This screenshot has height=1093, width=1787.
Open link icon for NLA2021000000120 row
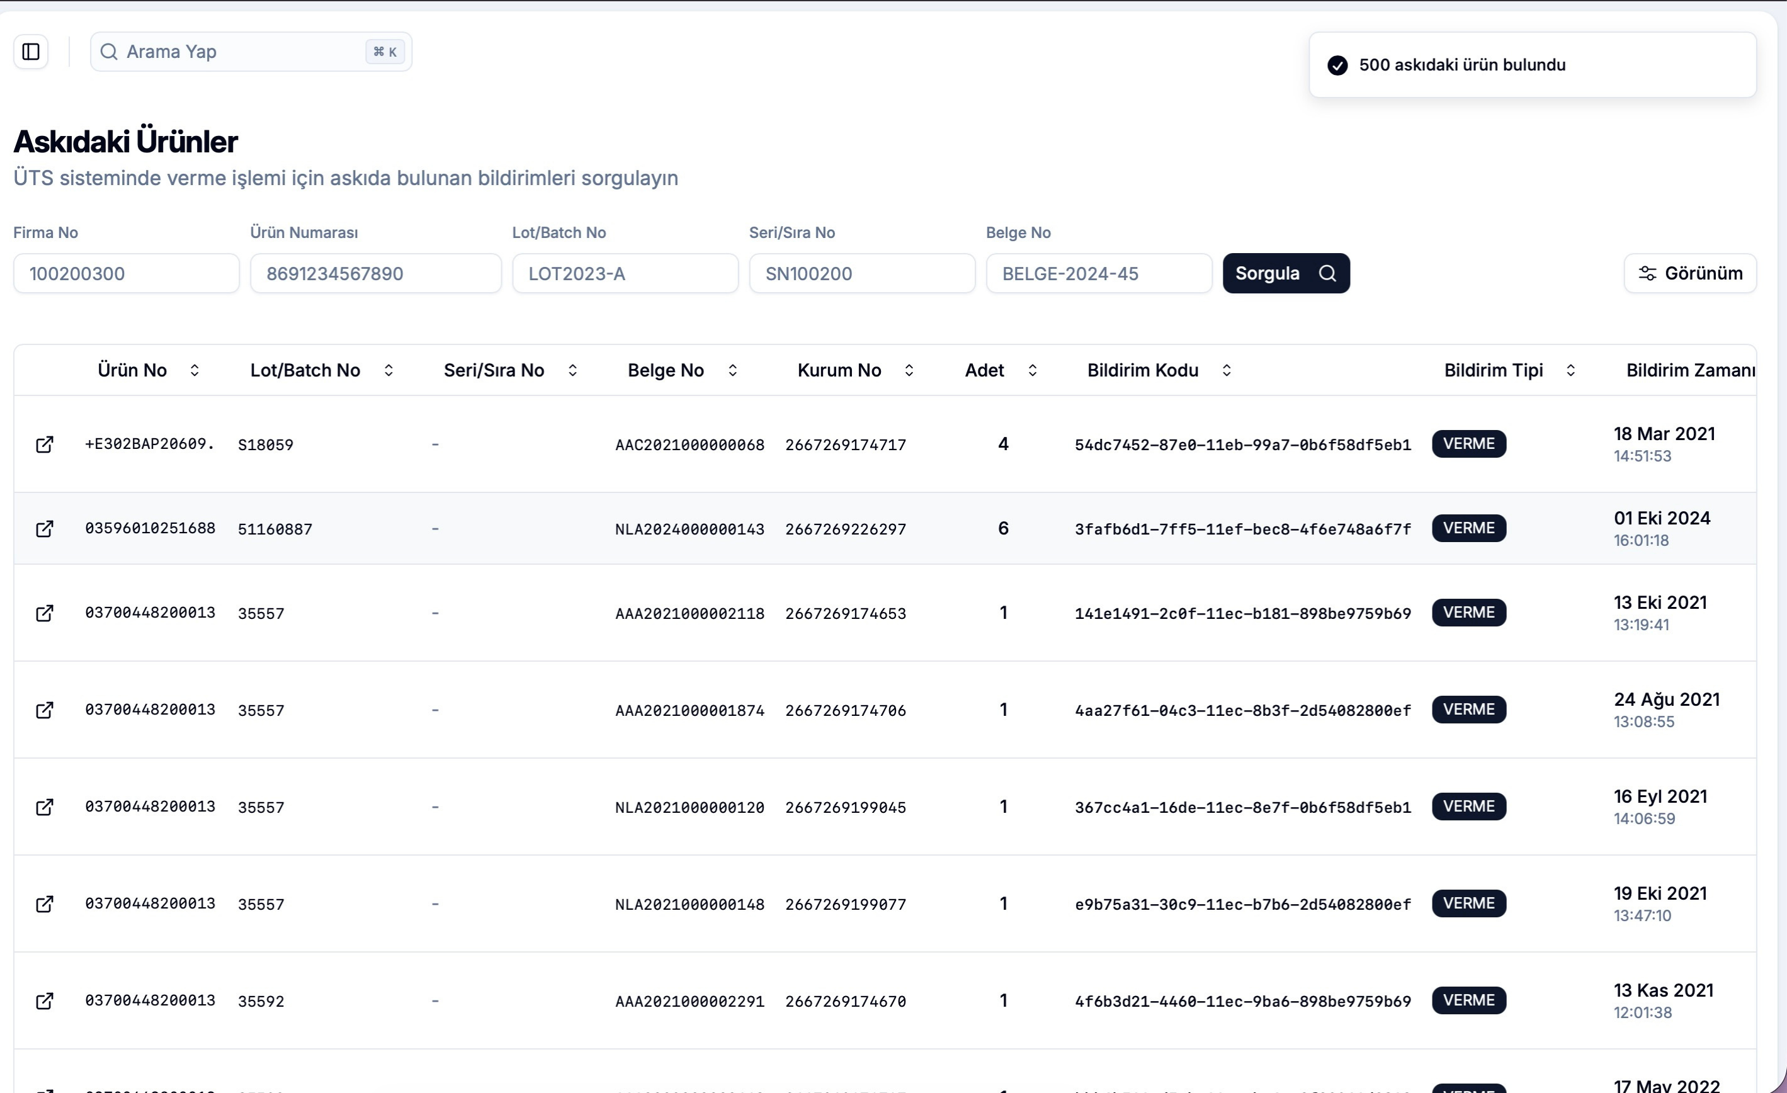(x=44, y=807)
